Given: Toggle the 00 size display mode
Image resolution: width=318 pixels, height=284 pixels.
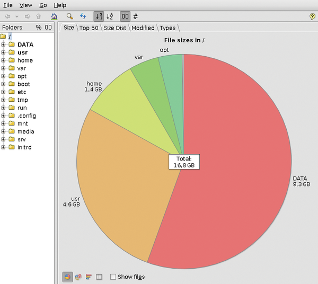Looking at the screenshot, I should pos(125,16).
